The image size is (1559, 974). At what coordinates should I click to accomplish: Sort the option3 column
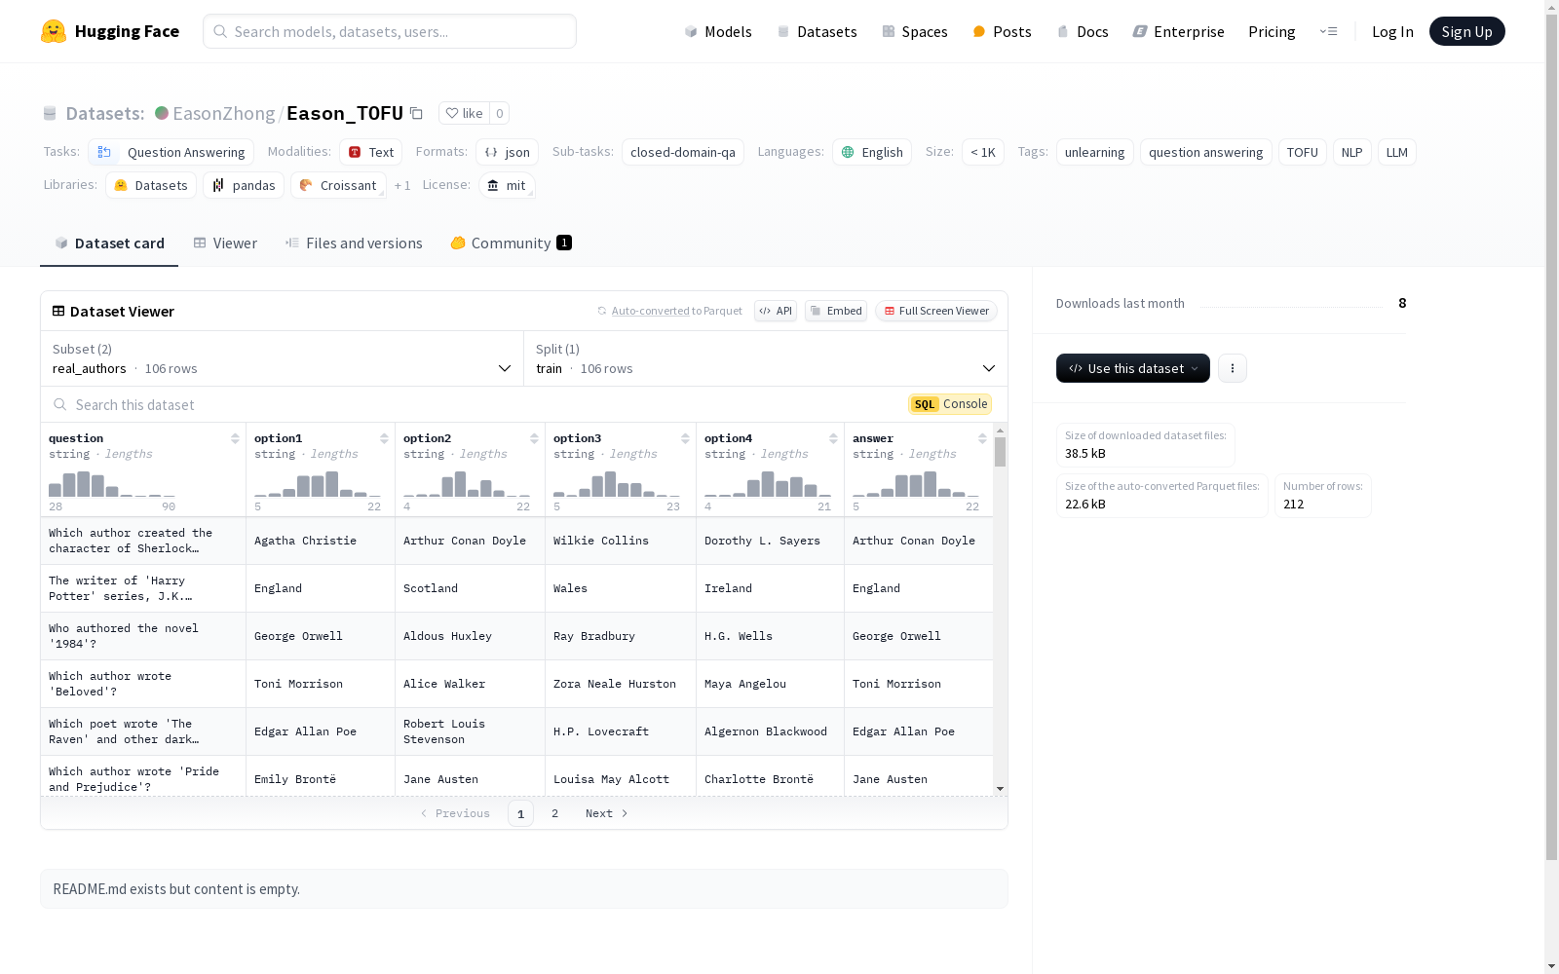[685, 438]
